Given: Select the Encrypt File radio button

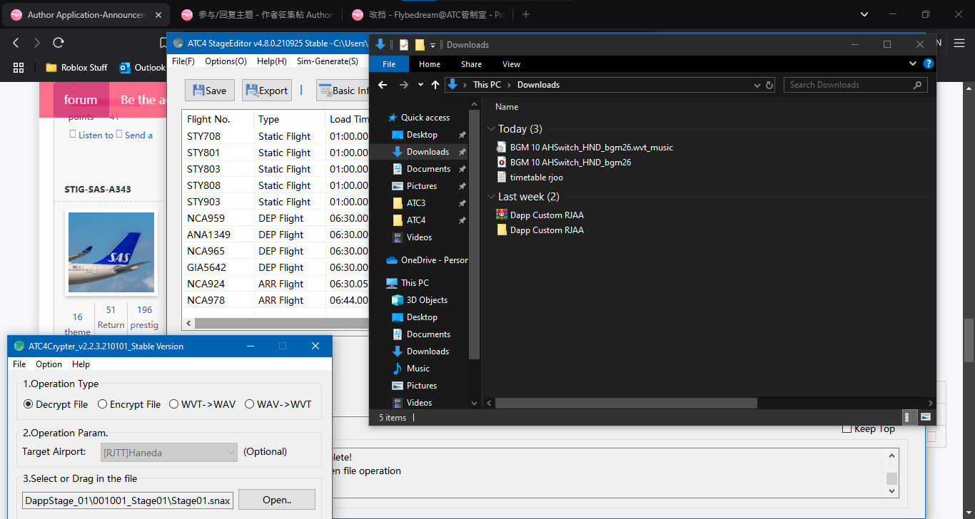Looking at the screenshot, I should click(103, 404).
